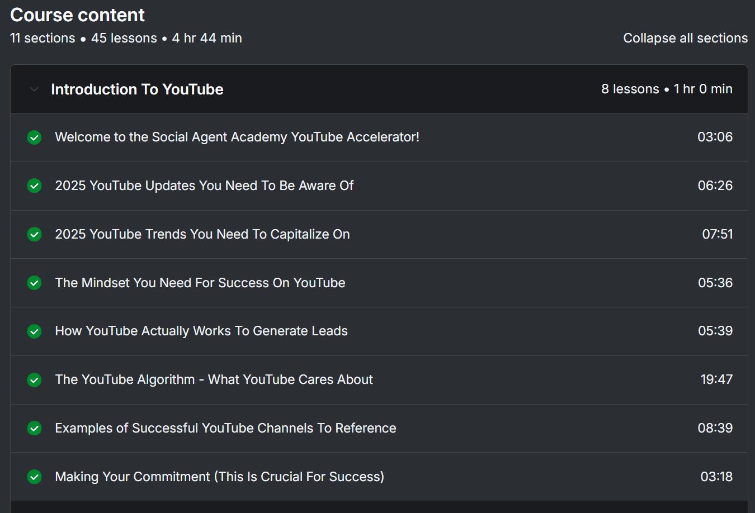Collapse Introduction To YouTube using its chevron
This screenshot has height=513, width=755.
[34, 89]
